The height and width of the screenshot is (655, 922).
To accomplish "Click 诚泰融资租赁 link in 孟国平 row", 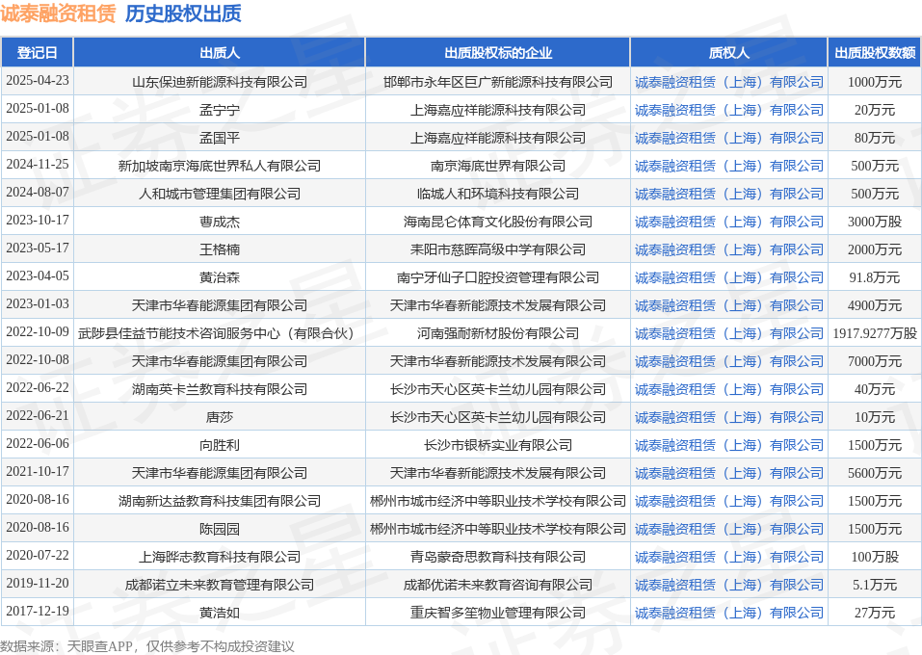I will 728,138.
